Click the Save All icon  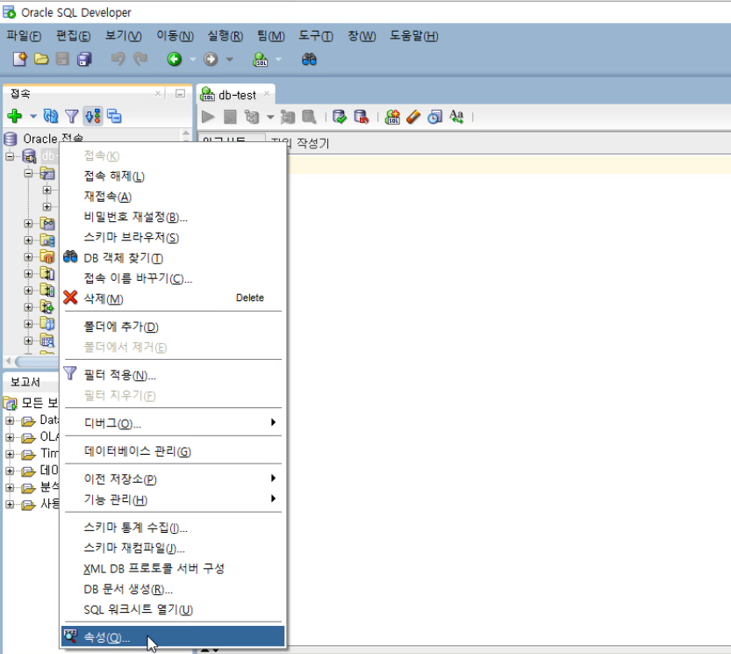[x=84, y=59]
